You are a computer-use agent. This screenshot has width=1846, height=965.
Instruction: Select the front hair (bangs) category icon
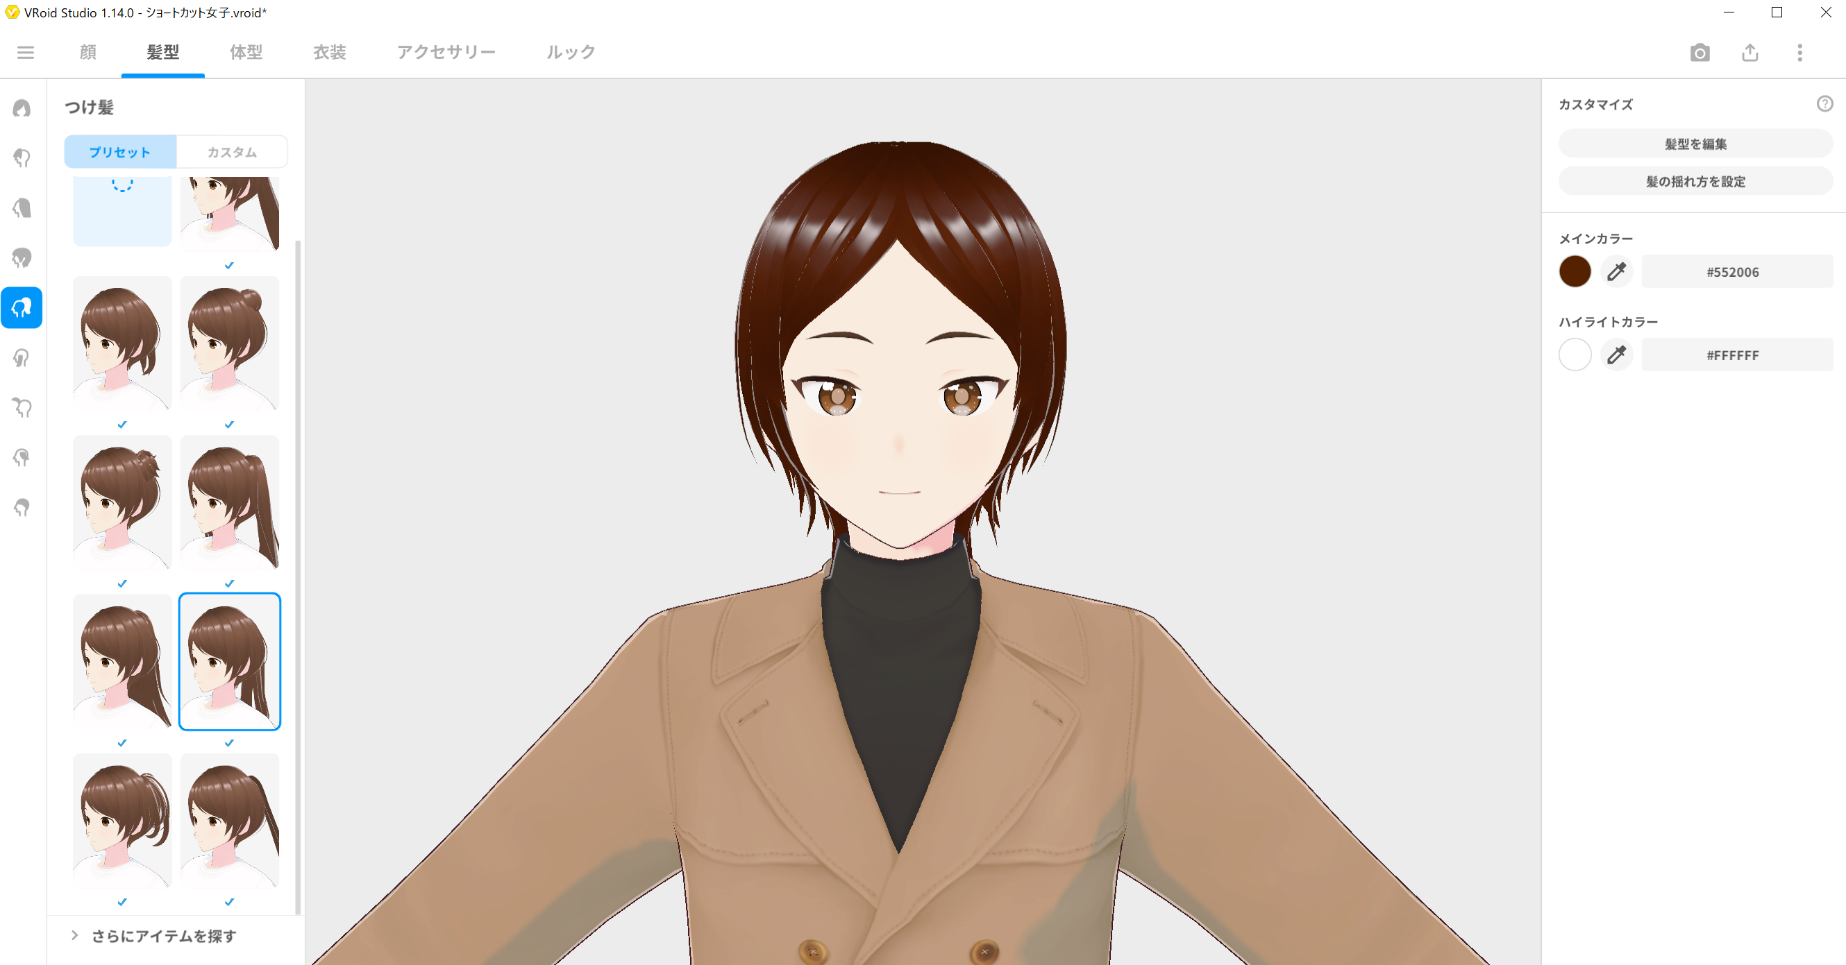[x=22, y=158]
